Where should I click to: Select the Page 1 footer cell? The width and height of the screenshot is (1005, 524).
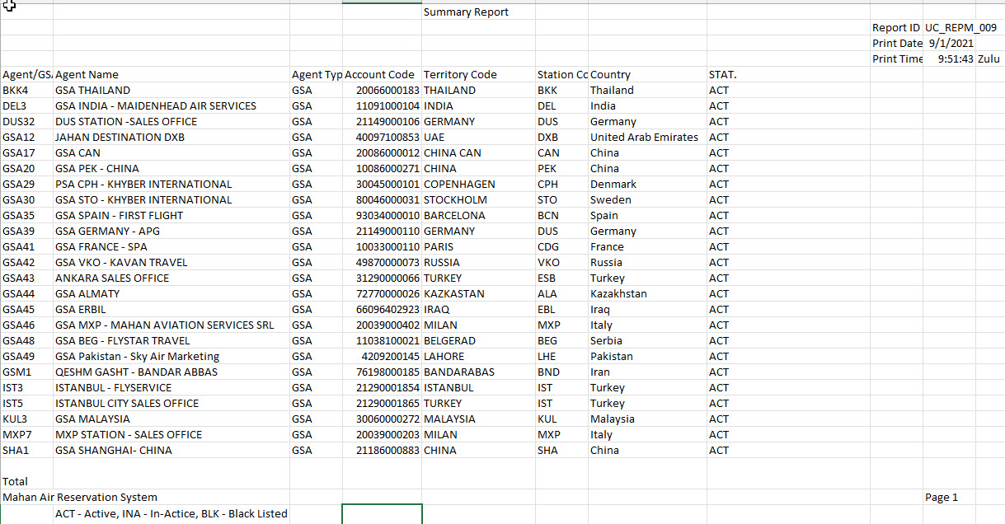click(942, 498)
